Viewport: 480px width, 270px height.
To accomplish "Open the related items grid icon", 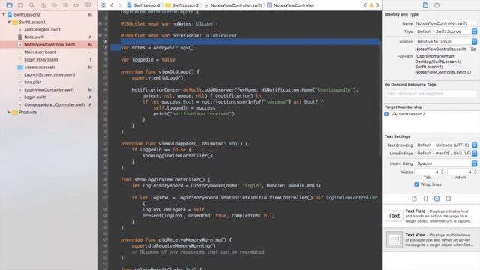I will 103,5.
